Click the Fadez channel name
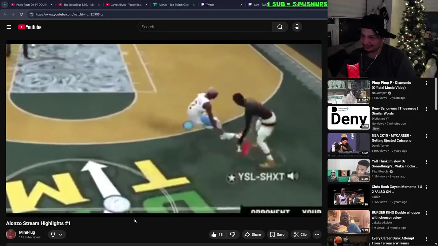The image size is (438, 246). pyautogui.click(x=376, y=197)
